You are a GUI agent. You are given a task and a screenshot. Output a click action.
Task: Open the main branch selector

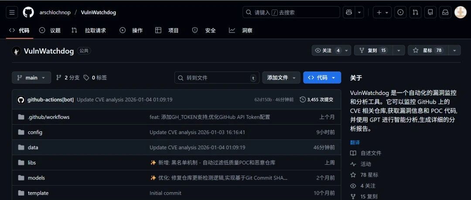coord(31,78)
